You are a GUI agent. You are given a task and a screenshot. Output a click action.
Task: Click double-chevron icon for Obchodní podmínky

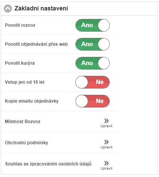(x=106, y=142)
